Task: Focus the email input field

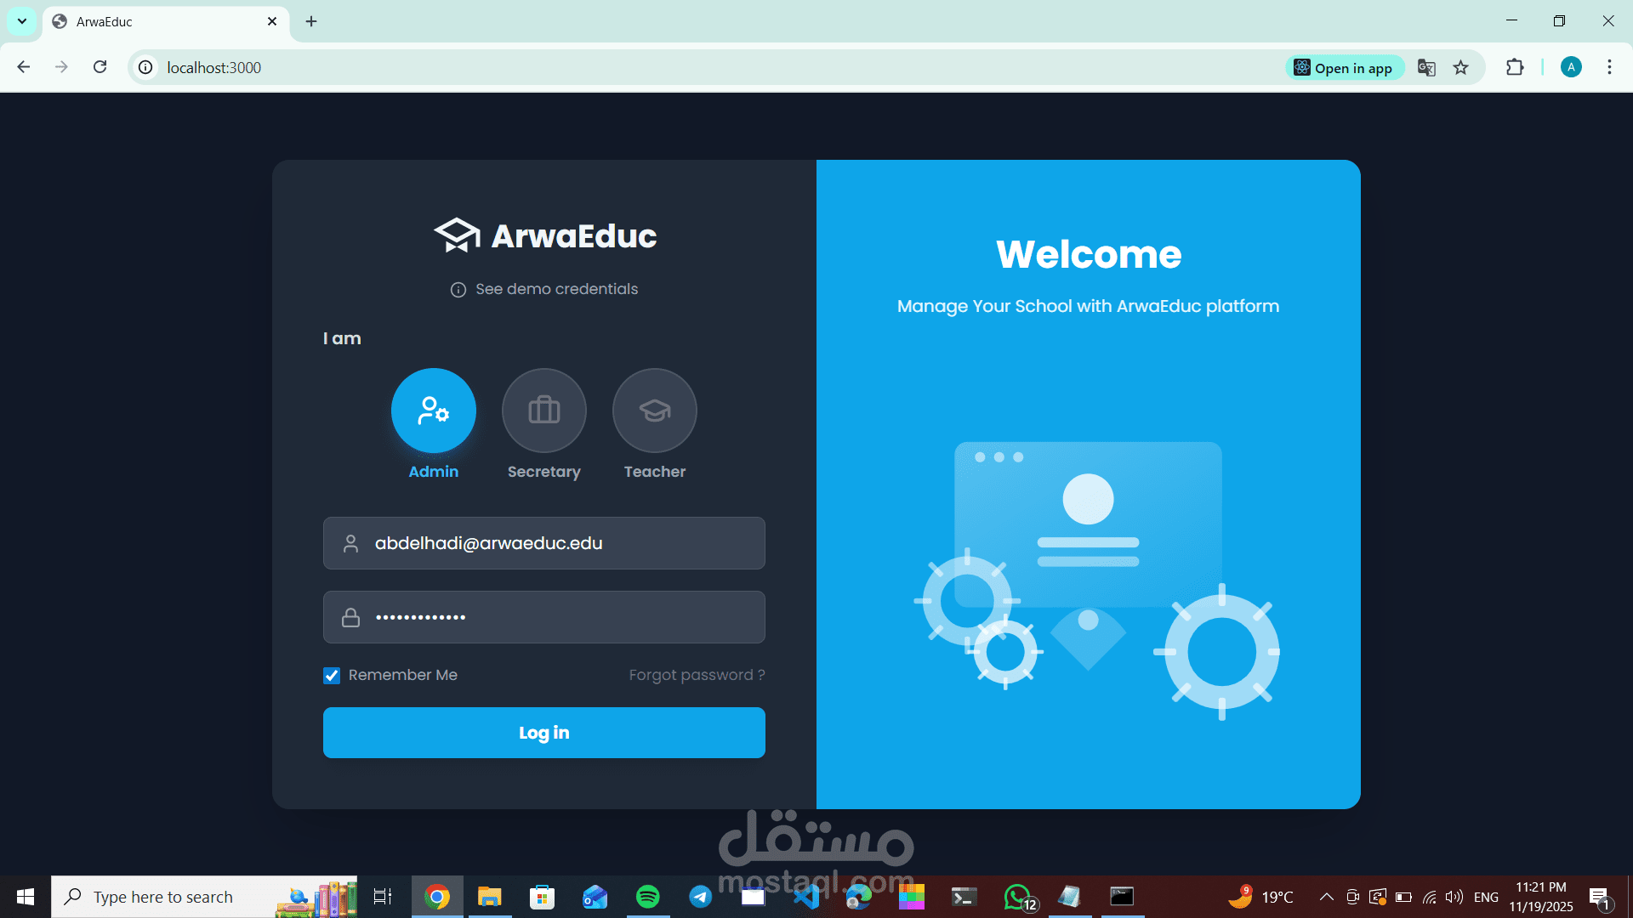Action: [544, 543]
